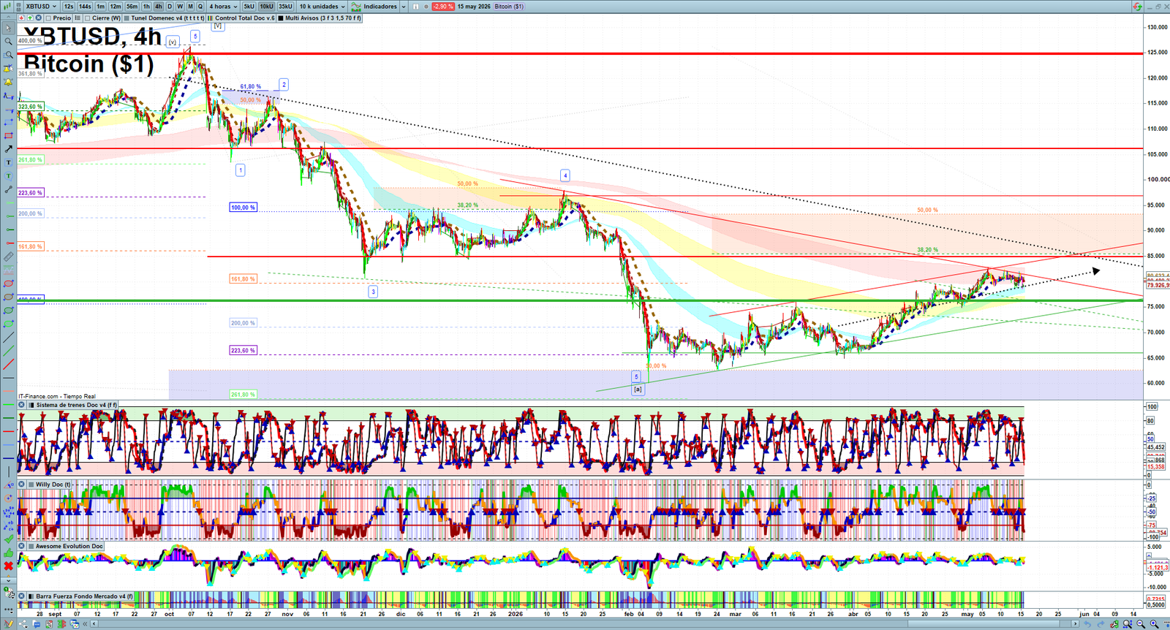Close Sistema de trenes Doc v4 panel
Viewport: 1170px width, 630px height.
click(21, 405)
